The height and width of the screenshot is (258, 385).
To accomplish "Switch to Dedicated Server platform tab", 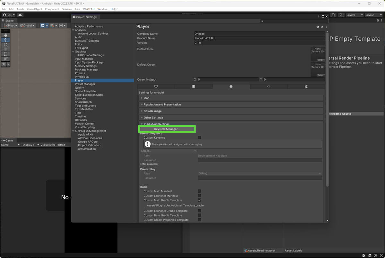I will pos(193,86).
